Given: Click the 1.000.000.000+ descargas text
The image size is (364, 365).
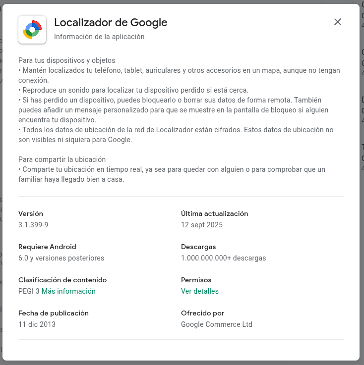Looking at the screenshot, I should (x=224, y=258).
